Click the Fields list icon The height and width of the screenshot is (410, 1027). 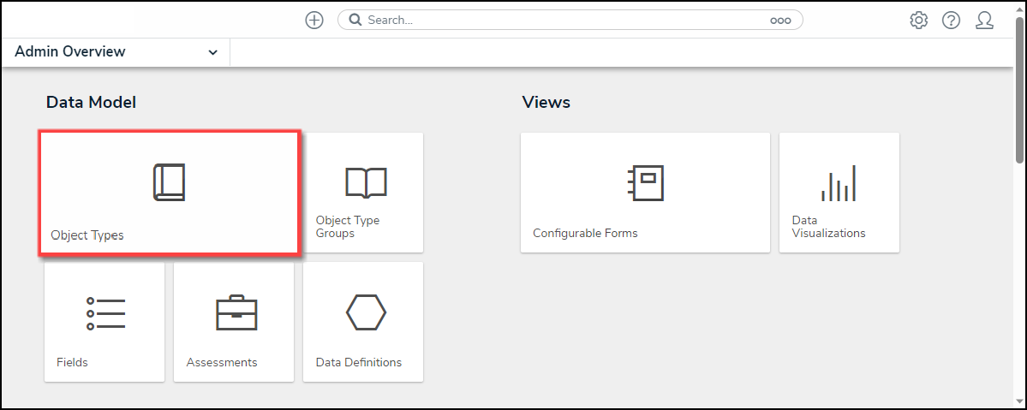(105, 314)
